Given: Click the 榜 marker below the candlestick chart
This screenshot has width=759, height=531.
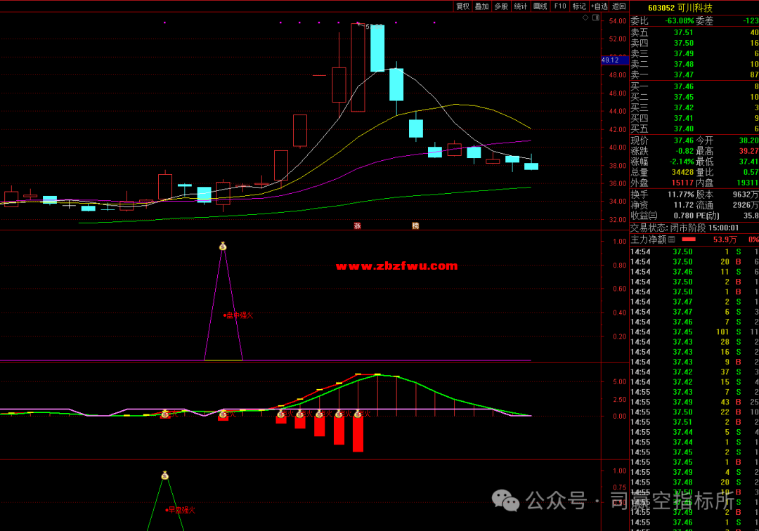Looking at the screenshot, I should [x=415, y=226].
